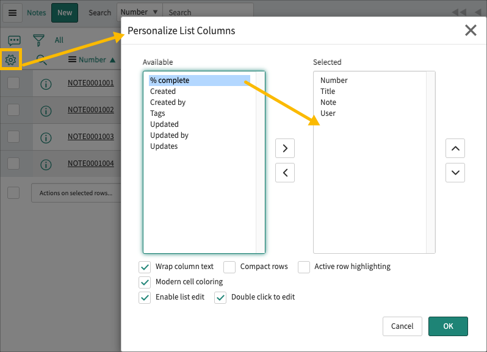
Task: Click the info icon for NOTE0001001
Action: pyautogui.click(x=45, y=84)
